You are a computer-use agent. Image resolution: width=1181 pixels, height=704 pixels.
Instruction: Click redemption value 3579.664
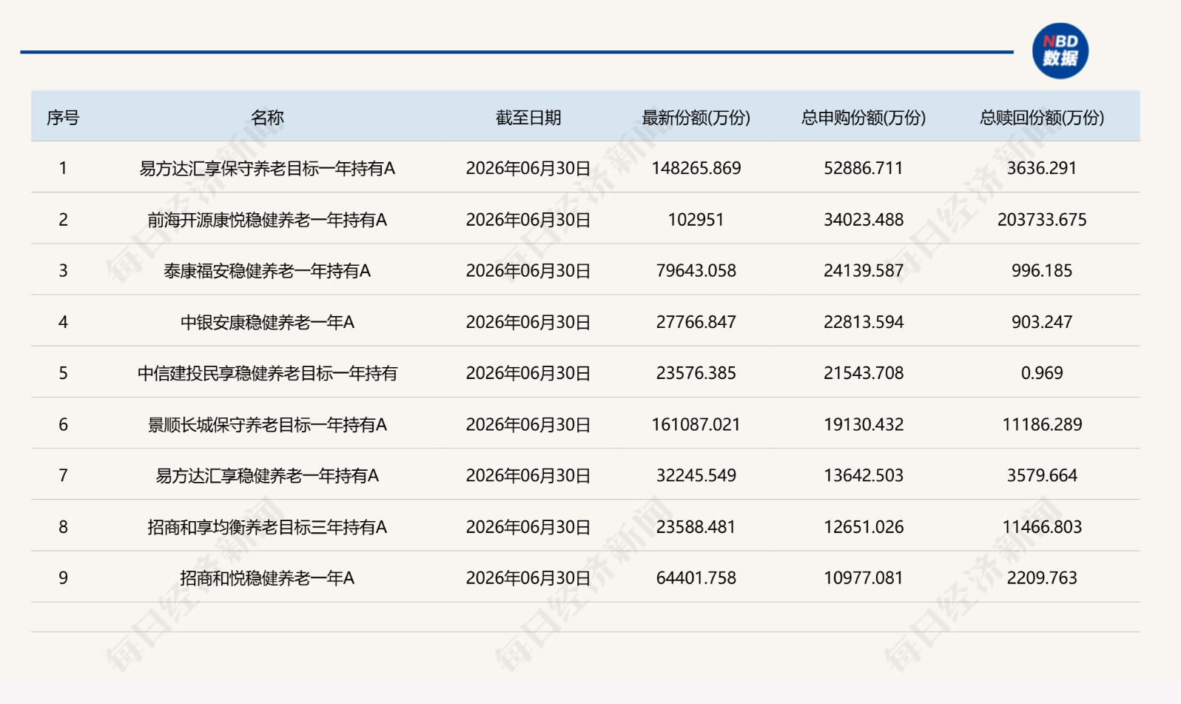tap(1042, 475)
